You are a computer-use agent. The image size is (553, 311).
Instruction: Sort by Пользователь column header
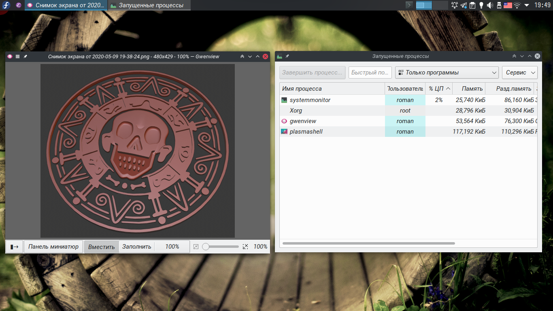[x=405, y=89]
